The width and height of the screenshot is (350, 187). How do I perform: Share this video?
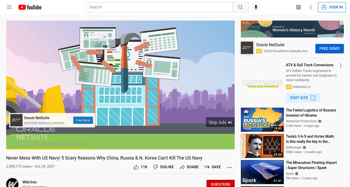pos(189,167)
